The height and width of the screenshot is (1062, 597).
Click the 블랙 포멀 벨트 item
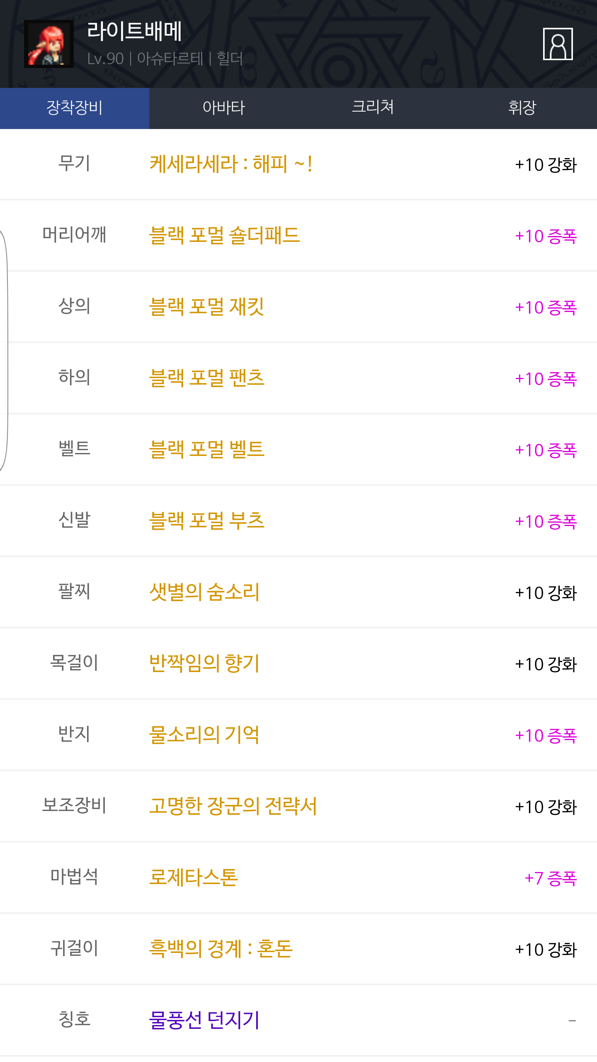206,450
